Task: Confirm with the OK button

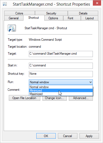Action: point(46,136)
